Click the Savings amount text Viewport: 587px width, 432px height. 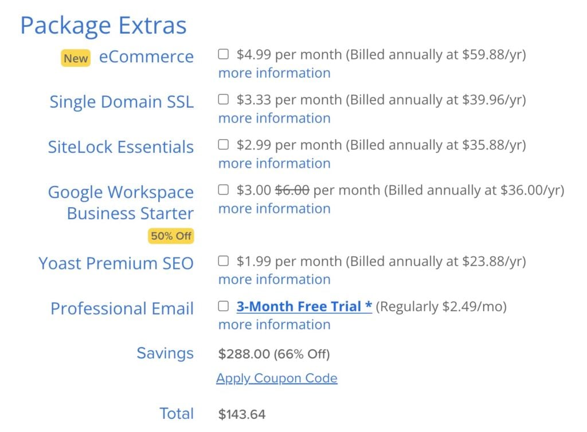(x=165, y=353)
